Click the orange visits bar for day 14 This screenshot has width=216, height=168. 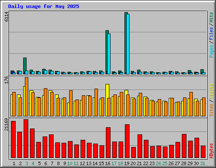click(96, 102)
